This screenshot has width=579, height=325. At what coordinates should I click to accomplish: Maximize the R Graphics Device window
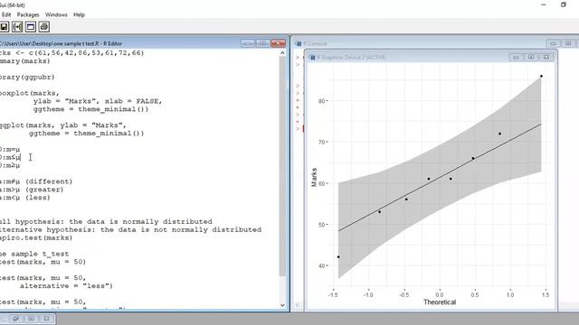pos(531,57)
